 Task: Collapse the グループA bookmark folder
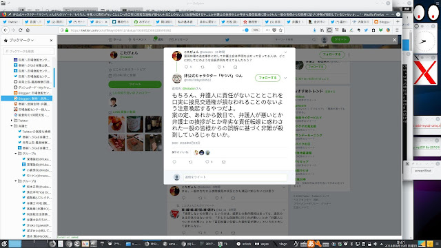[x=15, y=154]
